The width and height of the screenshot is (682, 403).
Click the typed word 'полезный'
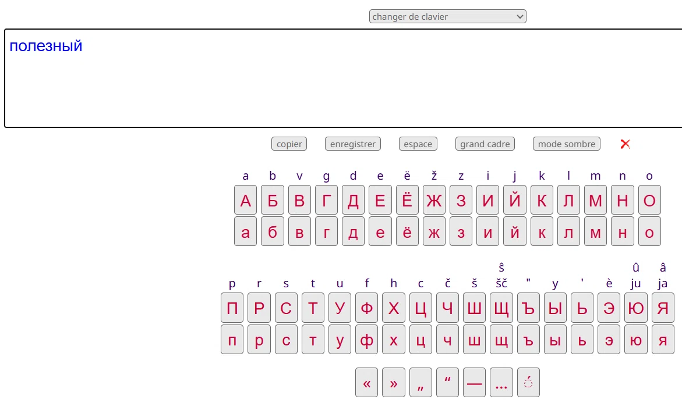click(x=45, y=46)
